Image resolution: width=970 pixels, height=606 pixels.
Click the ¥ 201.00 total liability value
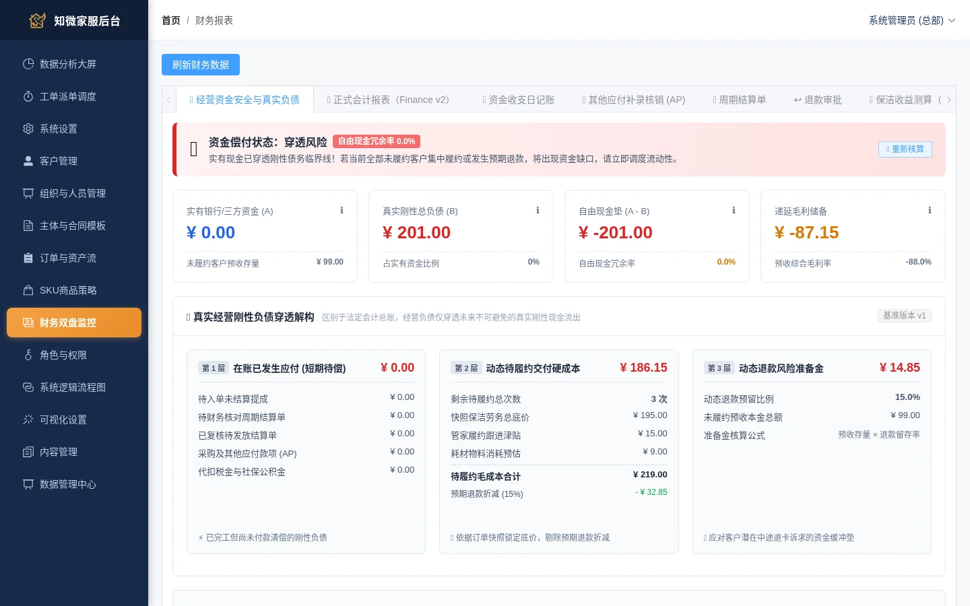coord(416,232)
